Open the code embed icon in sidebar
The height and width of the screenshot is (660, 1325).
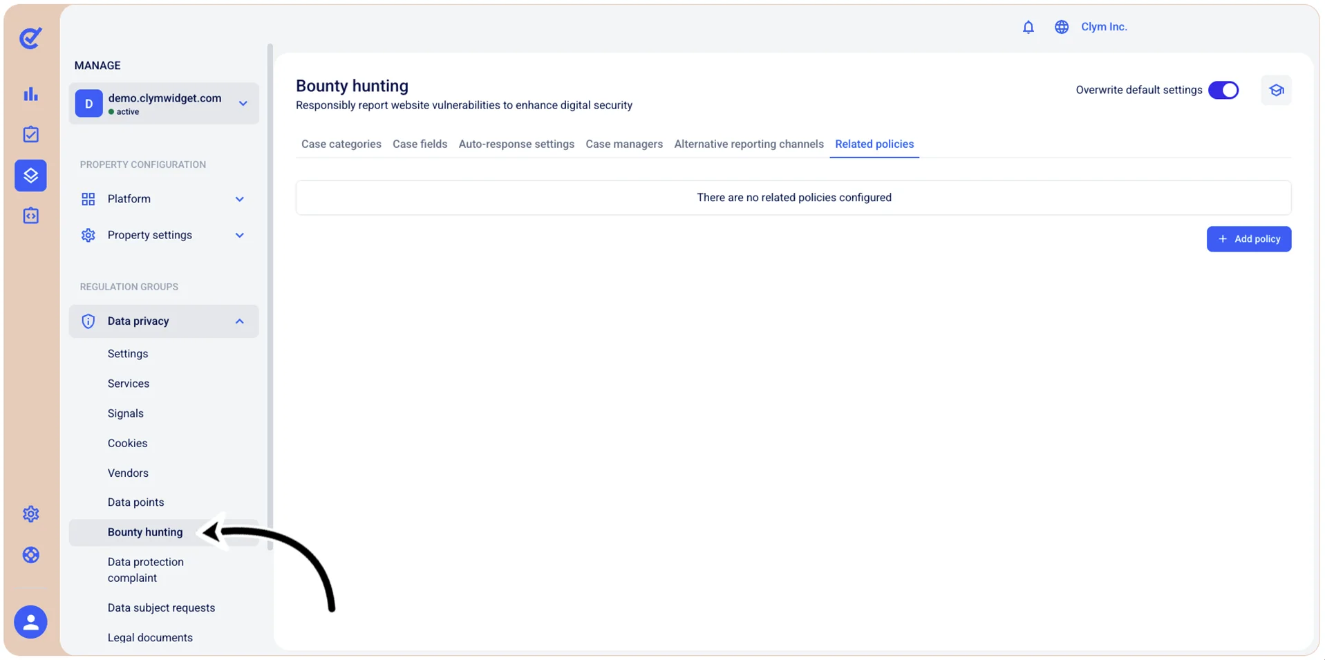(30, 216)
